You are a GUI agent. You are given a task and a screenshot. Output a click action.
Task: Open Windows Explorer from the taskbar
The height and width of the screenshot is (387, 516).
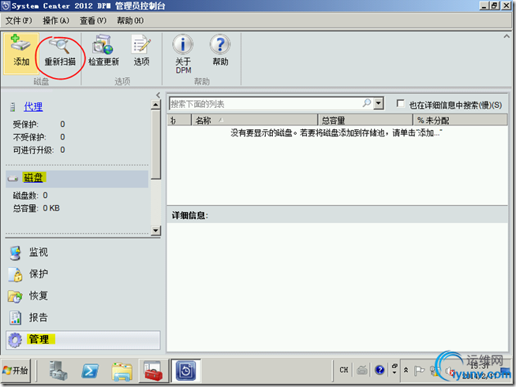click(122, 371)
